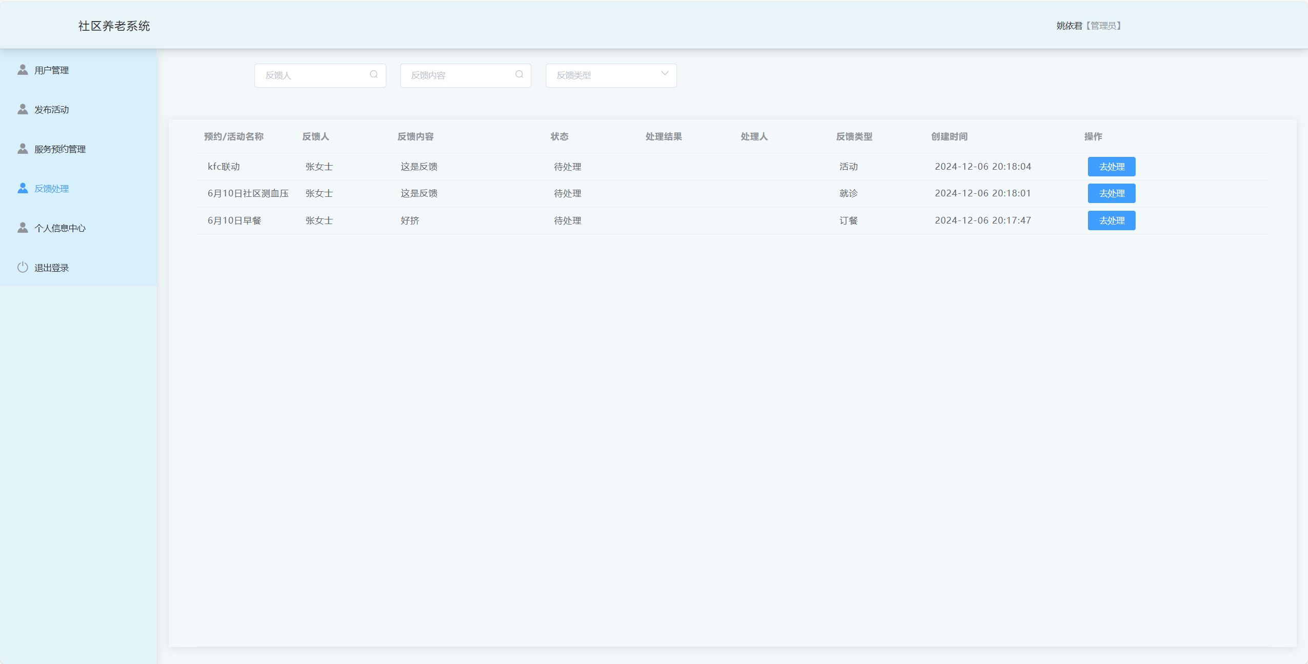The width and height of the screenshot is (1308, 664).
Task: Select the 反馈处理 sidebar icon
Action: 22,188
